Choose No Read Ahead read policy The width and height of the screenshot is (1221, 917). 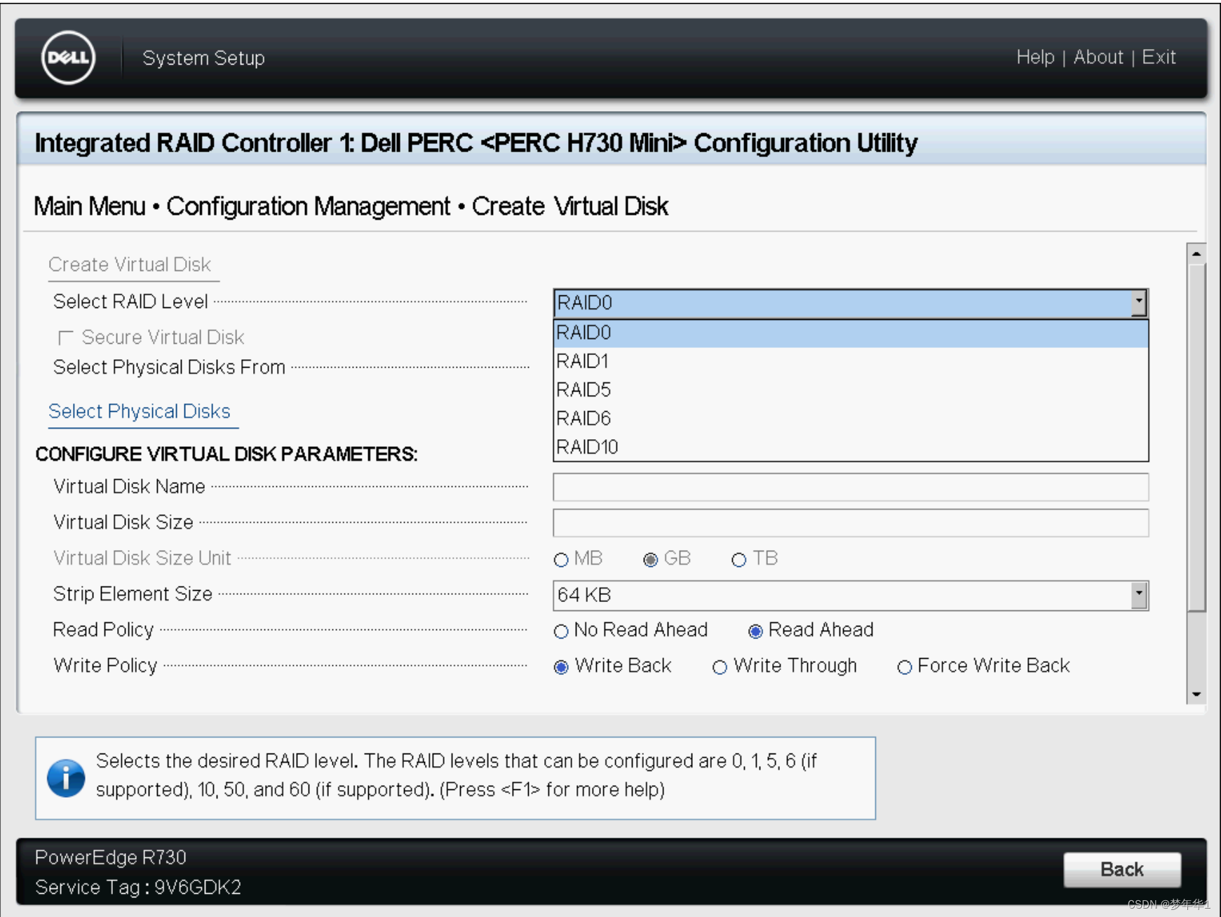point(560,631)
